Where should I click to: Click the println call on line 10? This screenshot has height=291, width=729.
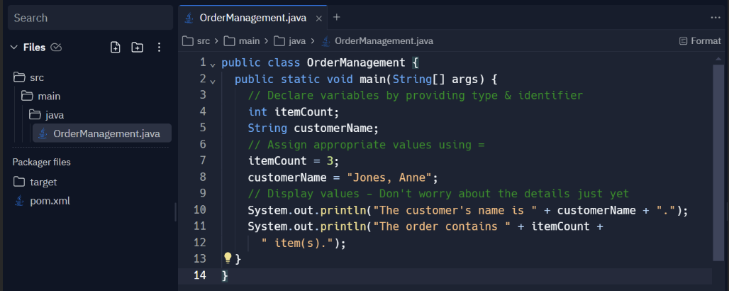(343, 210)
